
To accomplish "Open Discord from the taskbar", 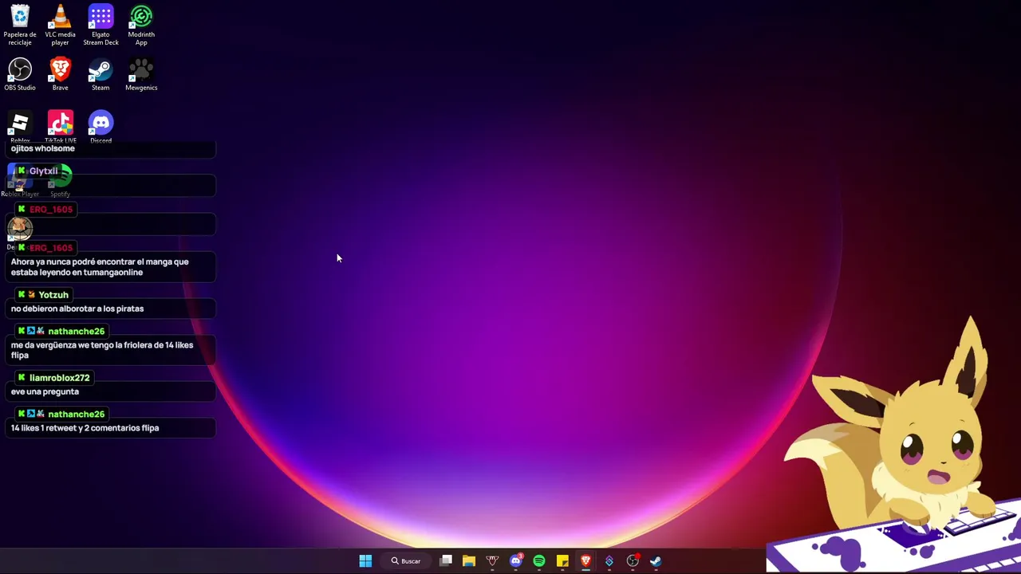I will click(516, 561).
